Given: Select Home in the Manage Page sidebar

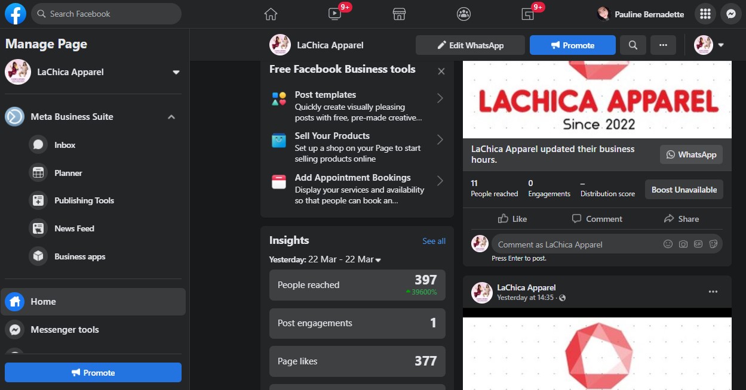Looking at the screenshot, I should [93, 302].
